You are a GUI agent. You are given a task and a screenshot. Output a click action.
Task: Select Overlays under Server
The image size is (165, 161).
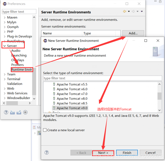pos(18,60)
